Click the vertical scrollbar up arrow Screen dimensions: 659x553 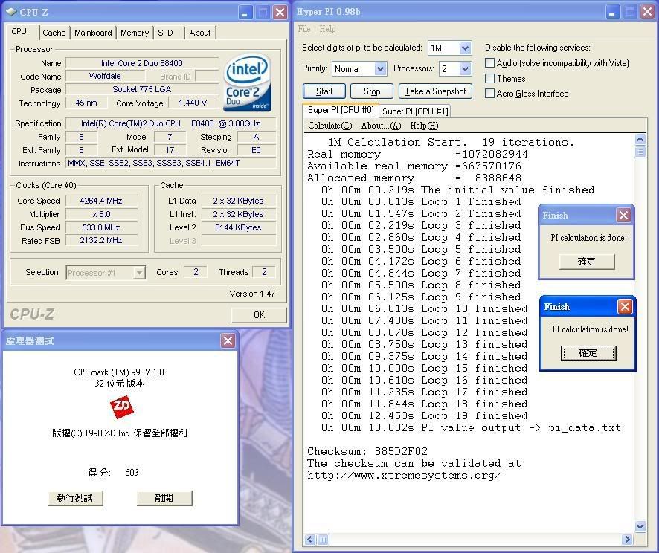[640, 140]
